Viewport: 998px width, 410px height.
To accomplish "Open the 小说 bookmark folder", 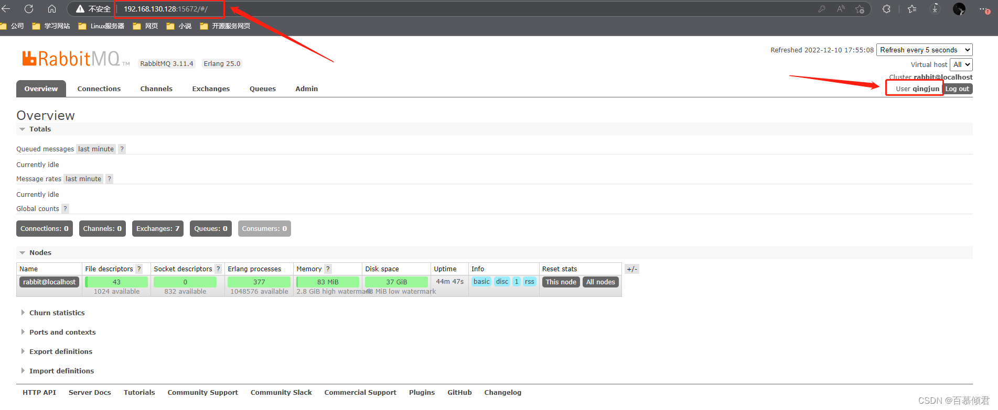I will [179, 26].
